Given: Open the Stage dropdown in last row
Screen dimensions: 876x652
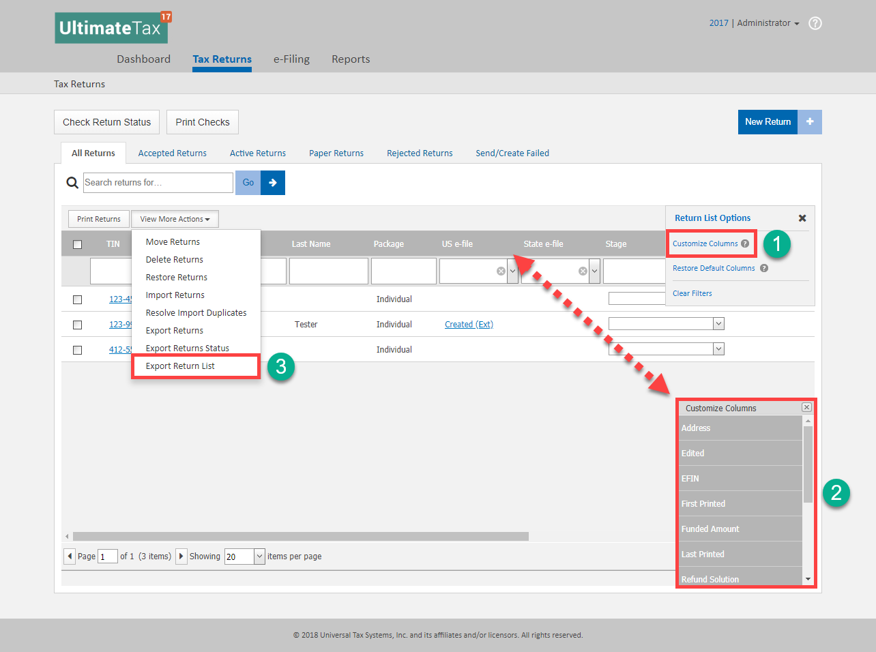Looking at the screenshot, I should [x=718, y=349].
